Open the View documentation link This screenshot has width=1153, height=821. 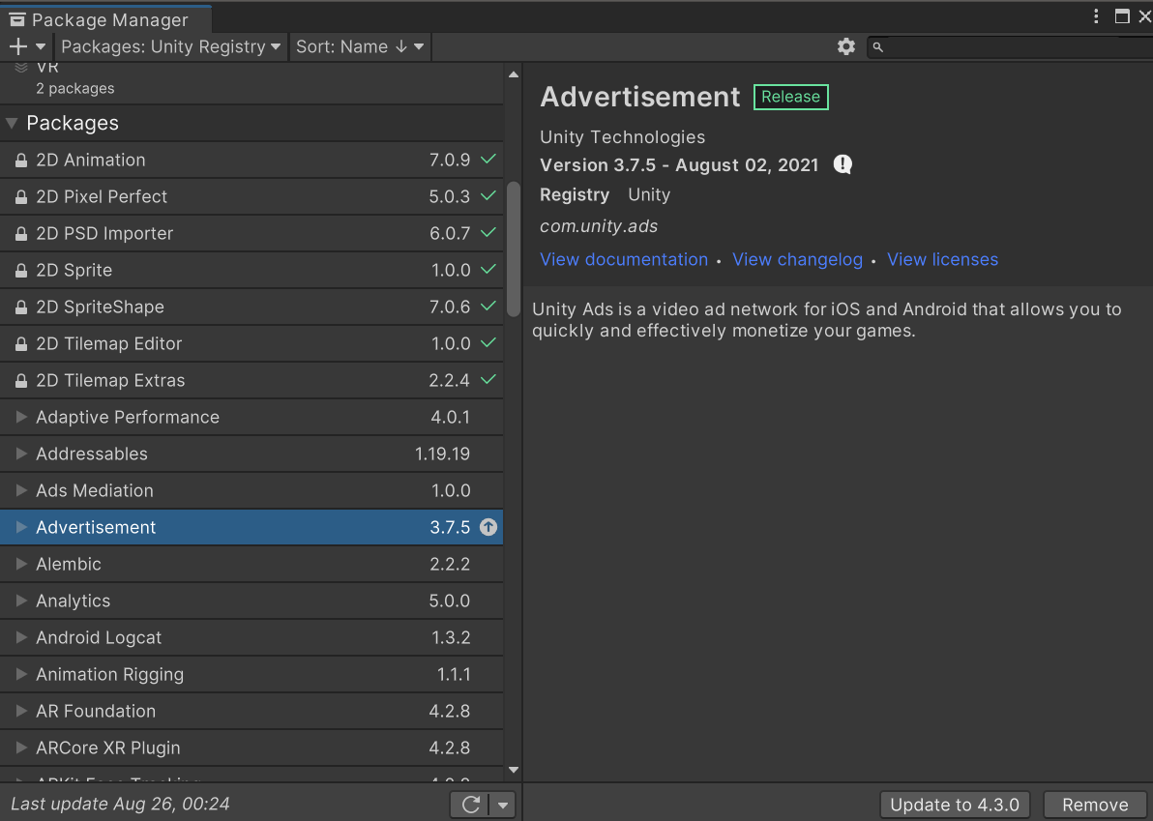coord(624,259)
